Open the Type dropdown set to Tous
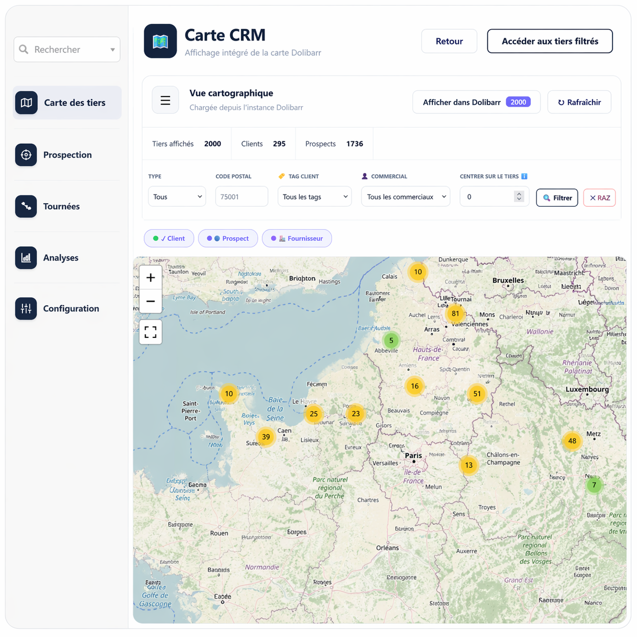This screenshot has height=637, width=637. click(x=177, y=197)
